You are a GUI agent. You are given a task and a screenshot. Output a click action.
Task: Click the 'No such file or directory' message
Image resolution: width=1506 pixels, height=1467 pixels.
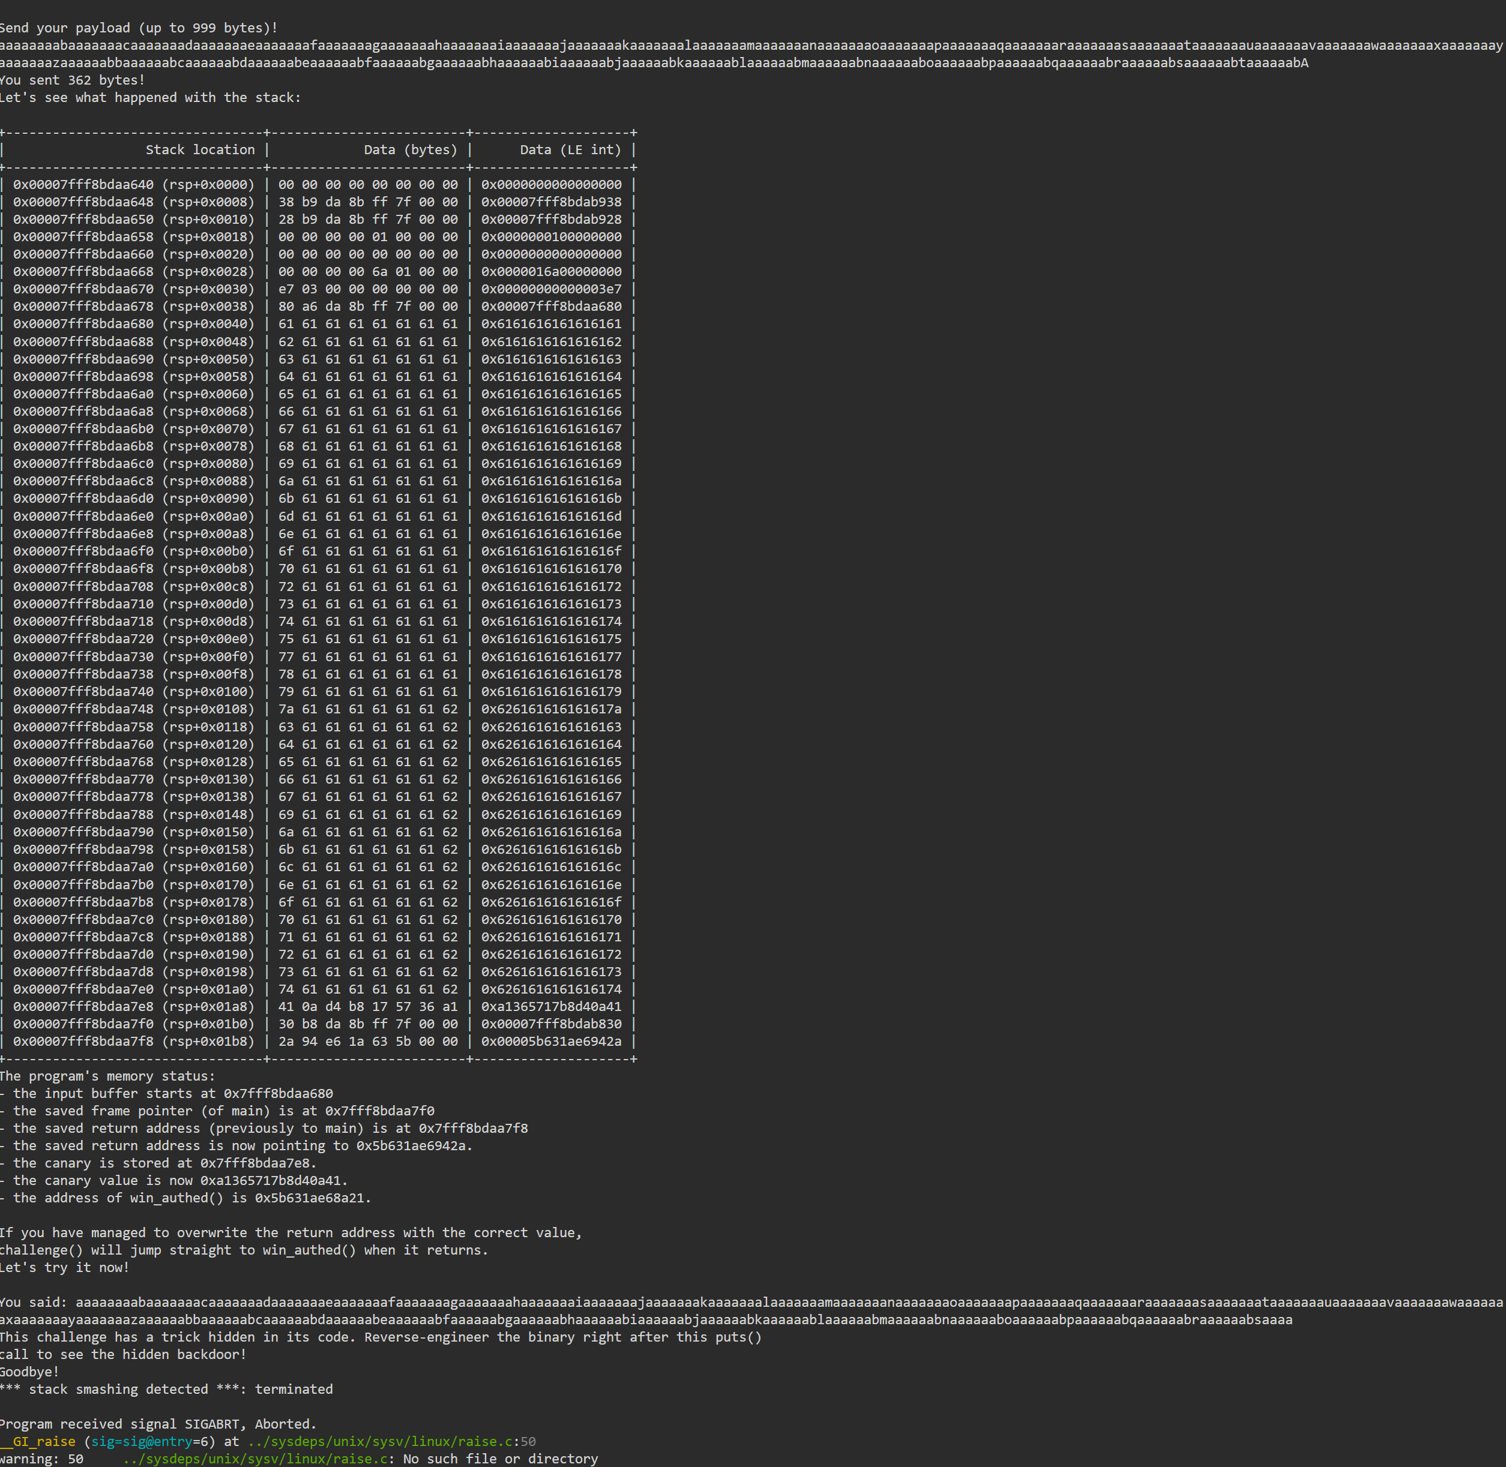pyautogui.click(x=500, y=1460)
